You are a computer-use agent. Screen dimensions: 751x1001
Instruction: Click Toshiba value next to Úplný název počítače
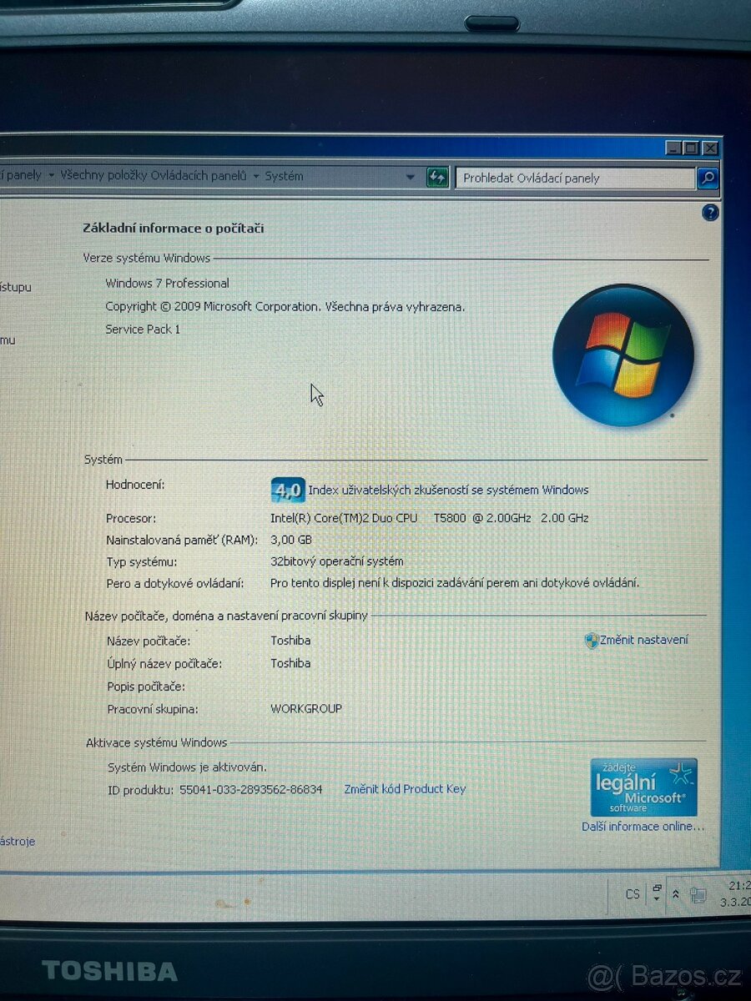[290, 663]
